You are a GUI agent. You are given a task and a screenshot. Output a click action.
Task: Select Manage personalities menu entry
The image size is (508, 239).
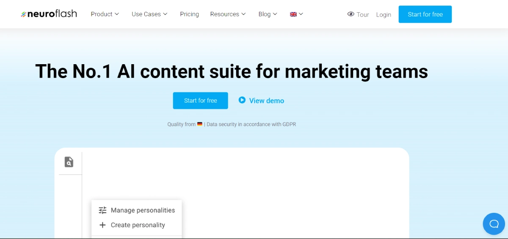point(143,210)
